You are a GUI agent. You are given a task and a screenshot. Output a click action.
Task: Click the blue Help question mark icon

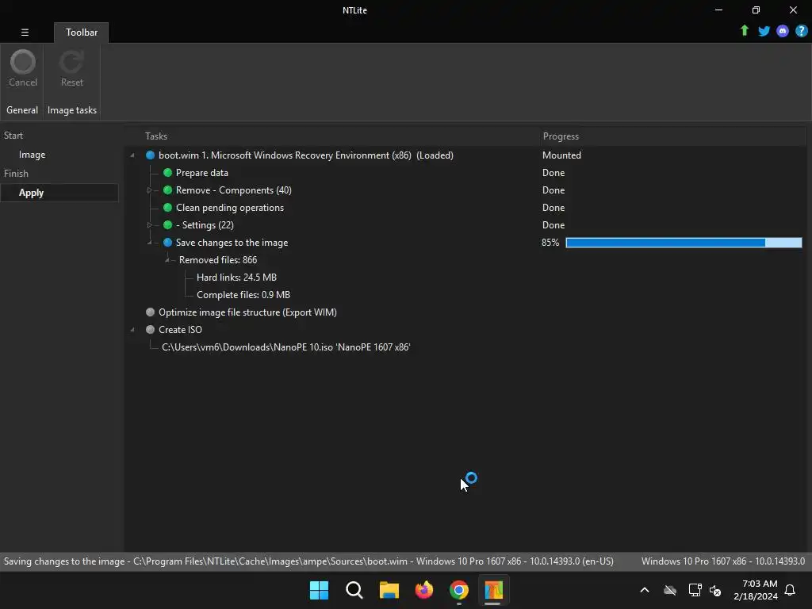[x=801, y=31]
